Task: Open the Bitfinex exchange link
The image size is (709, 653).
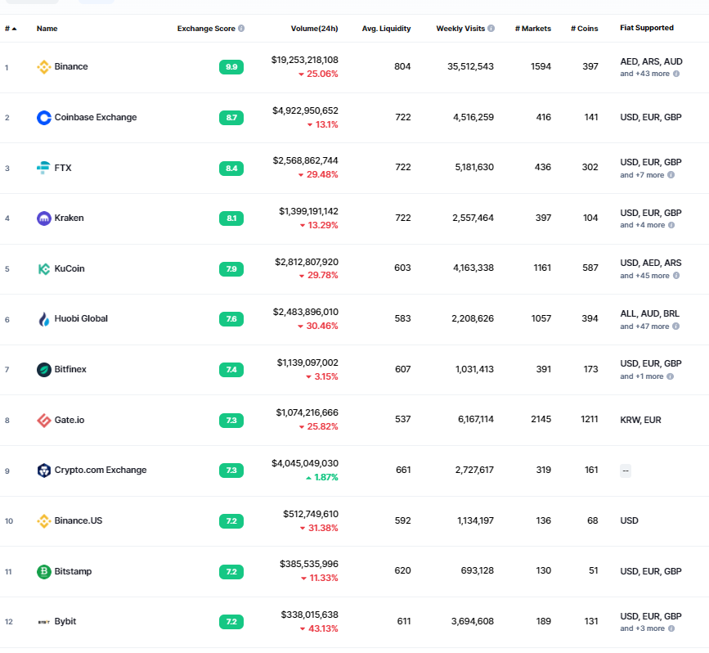Action: point(70,369)
